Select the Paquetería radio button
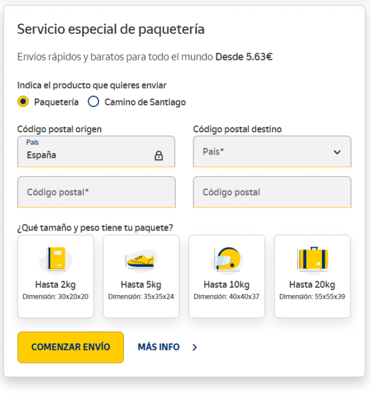This screenshot has width=371, height=393. 23,102
